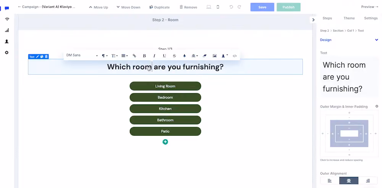
Task: Go back to Campaign
Action: 47,7
